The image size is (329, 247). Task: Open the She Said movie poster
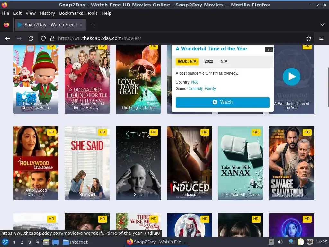(x=87, y=163)
